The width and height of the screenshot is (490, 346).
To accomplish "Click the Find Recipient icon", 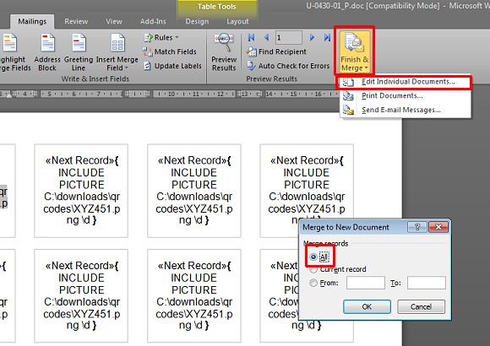I will [251, 51].
